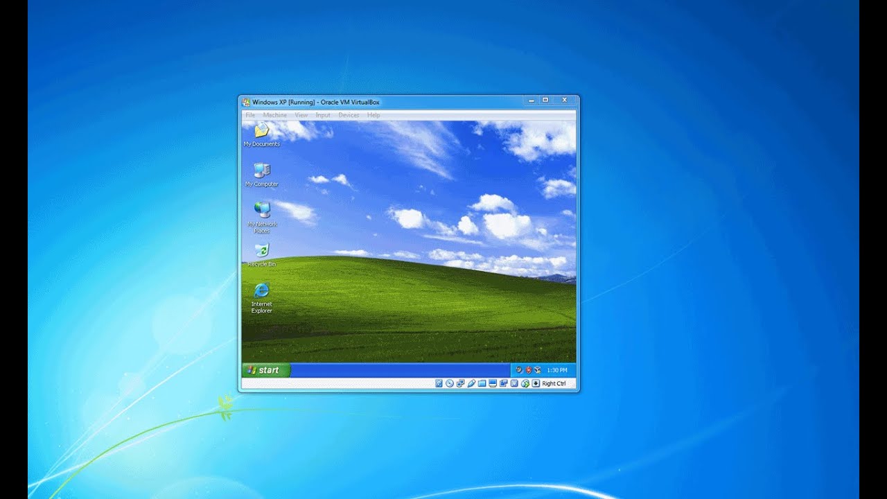Click the VirtualBox window title text
The height and width of the screenshot is (499, 887).
[316, 102]
